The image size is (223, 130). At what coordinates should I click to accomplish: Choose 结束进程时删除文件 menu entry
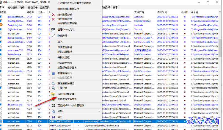(x=68, y=9)
